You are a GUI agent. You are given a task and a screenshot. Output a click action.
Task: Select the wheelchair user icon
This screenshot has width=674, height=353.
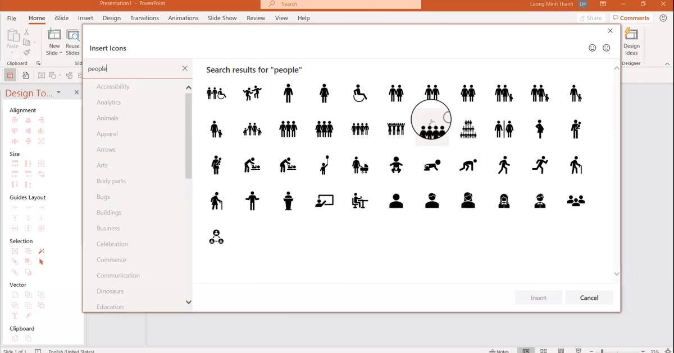(359, 92)
